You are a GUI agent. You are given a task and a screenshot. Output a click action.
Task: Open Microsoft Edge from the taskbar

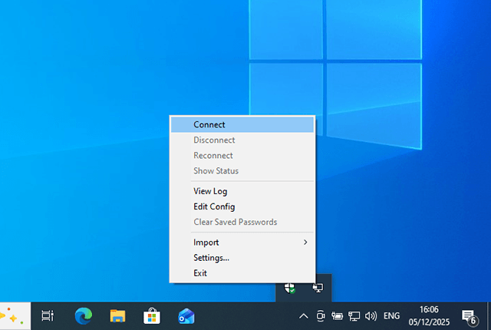pyautogui.click(x=83, y=315)
